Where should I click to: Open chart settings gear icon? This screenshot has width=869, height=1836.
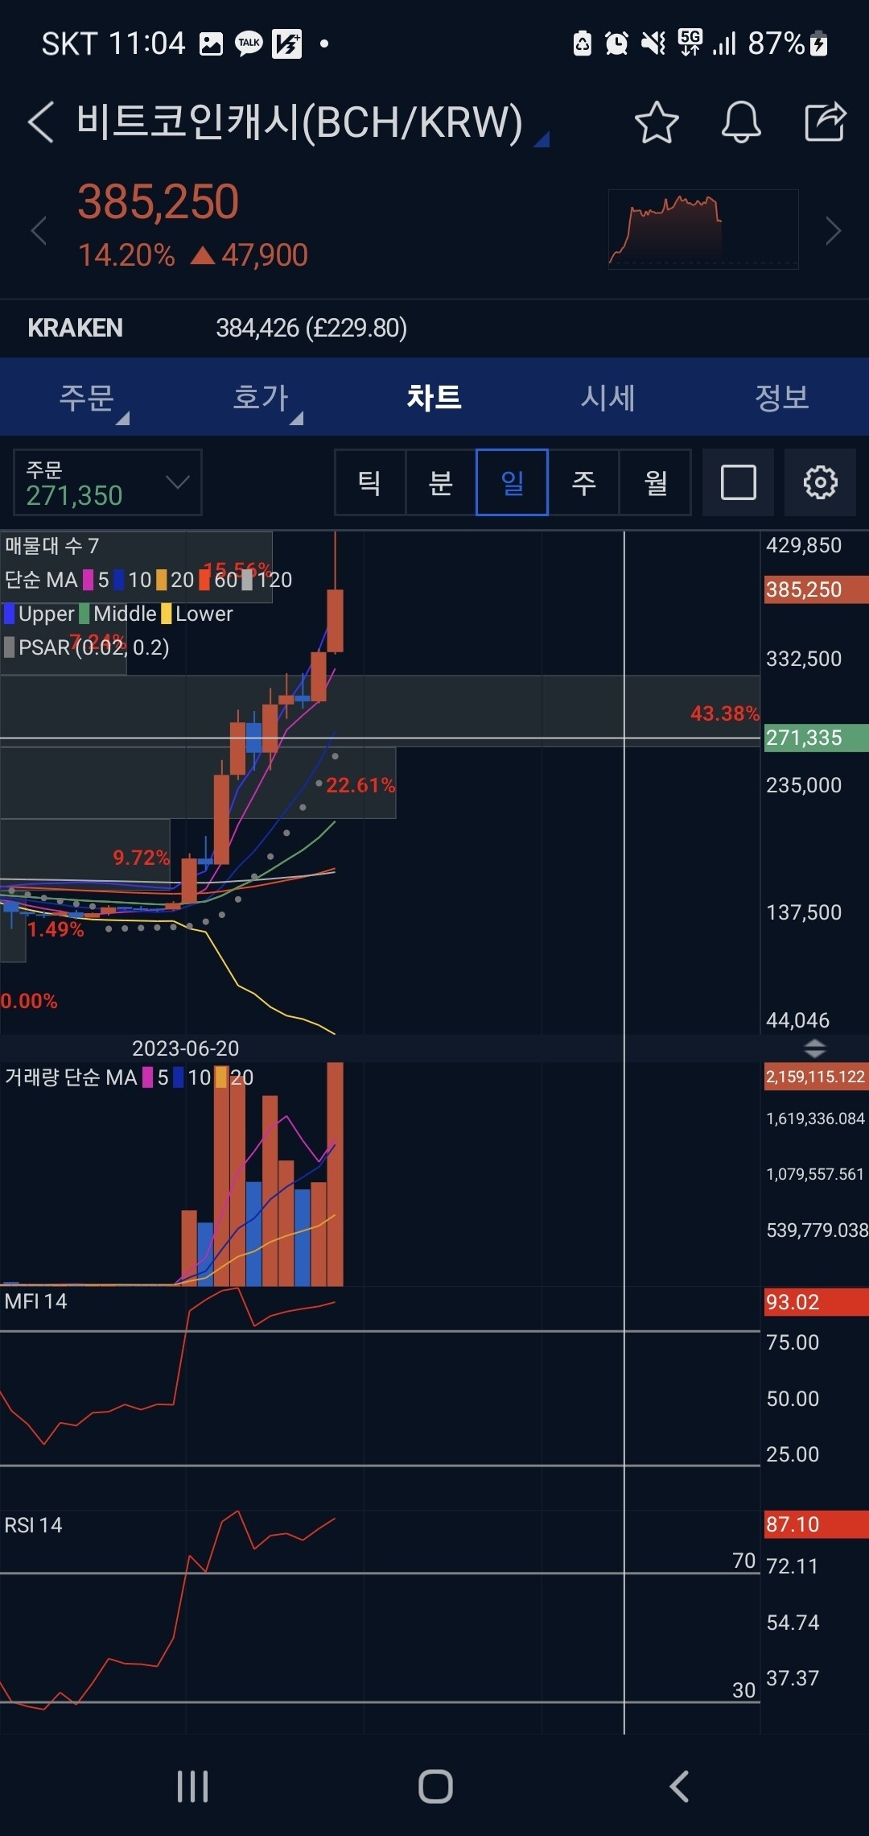[x=819, y=482]
